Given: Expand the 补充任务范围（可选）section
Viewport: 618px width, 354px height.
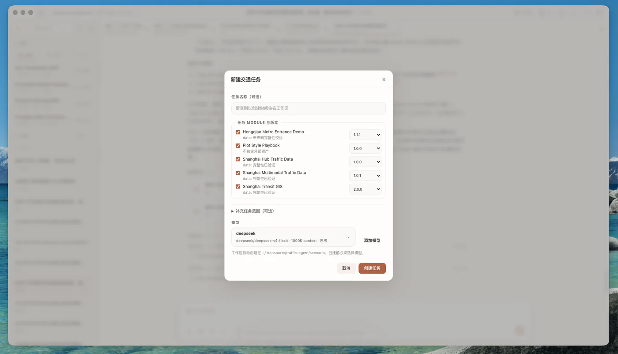Looking at the screenshot, I should pyautogui.click(x=253, y=211).
